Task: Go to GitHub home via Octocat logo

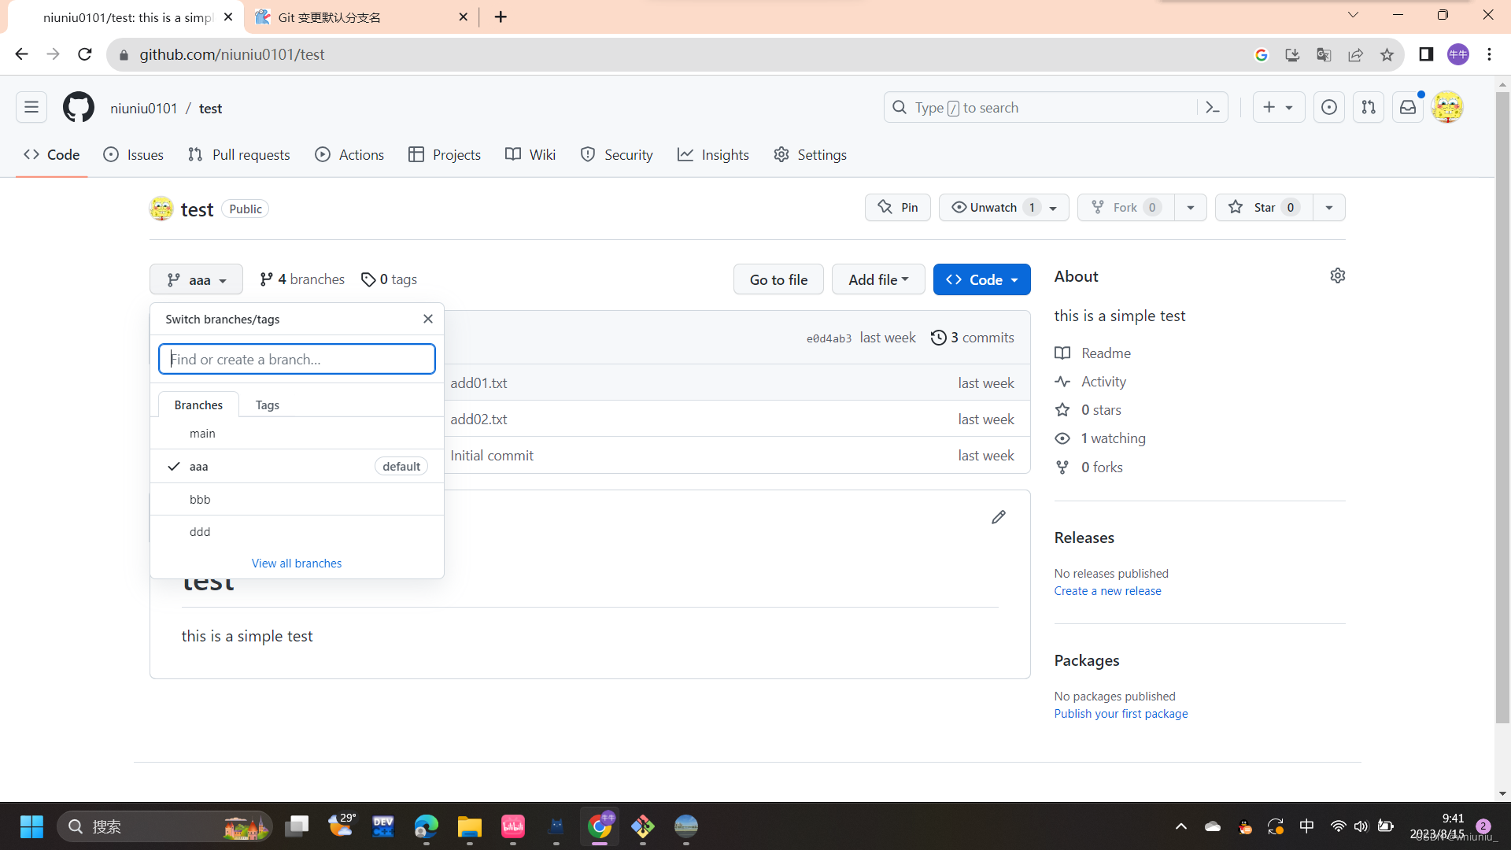Action: [79, 107]
